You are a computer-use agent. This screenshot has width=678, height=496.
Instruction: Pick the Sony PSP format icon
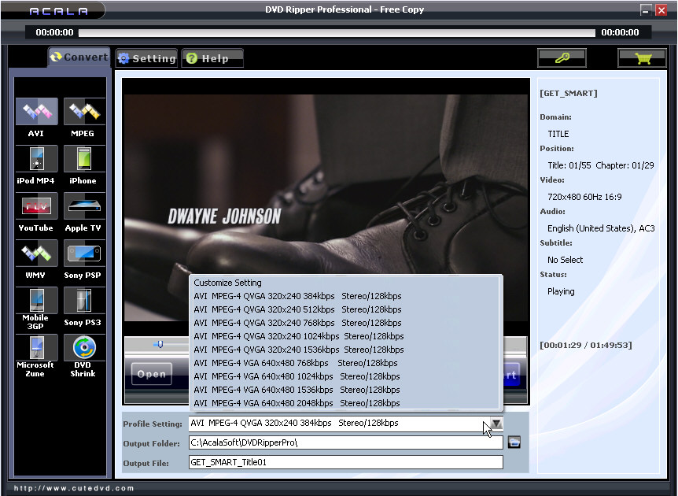[x=84, y=254]
